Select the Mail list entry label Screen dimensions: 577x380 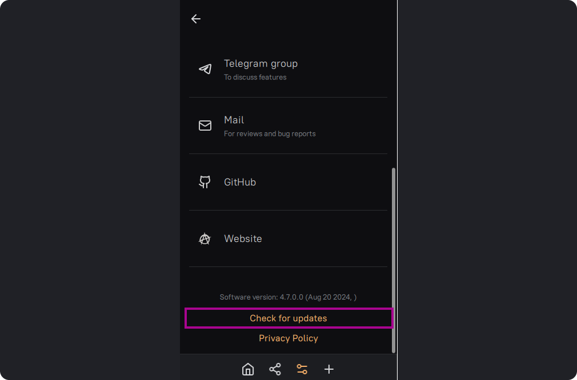[x=234, y=120]
